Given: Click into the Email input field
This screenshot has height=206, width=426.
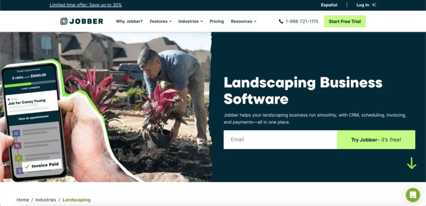Looking at the screenshot, I should pos(280,140).
